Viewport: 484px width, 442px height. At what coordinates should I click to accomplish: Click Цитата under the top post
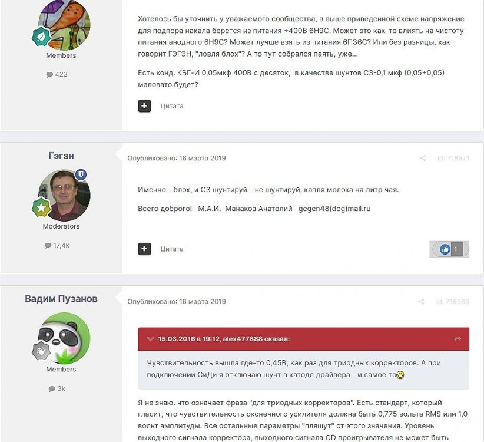[x=171, y=106]
